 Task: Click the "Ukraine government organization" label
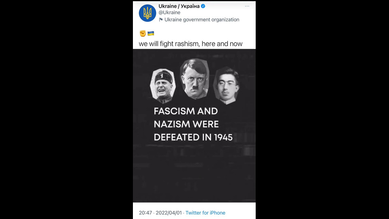point(202,19)
